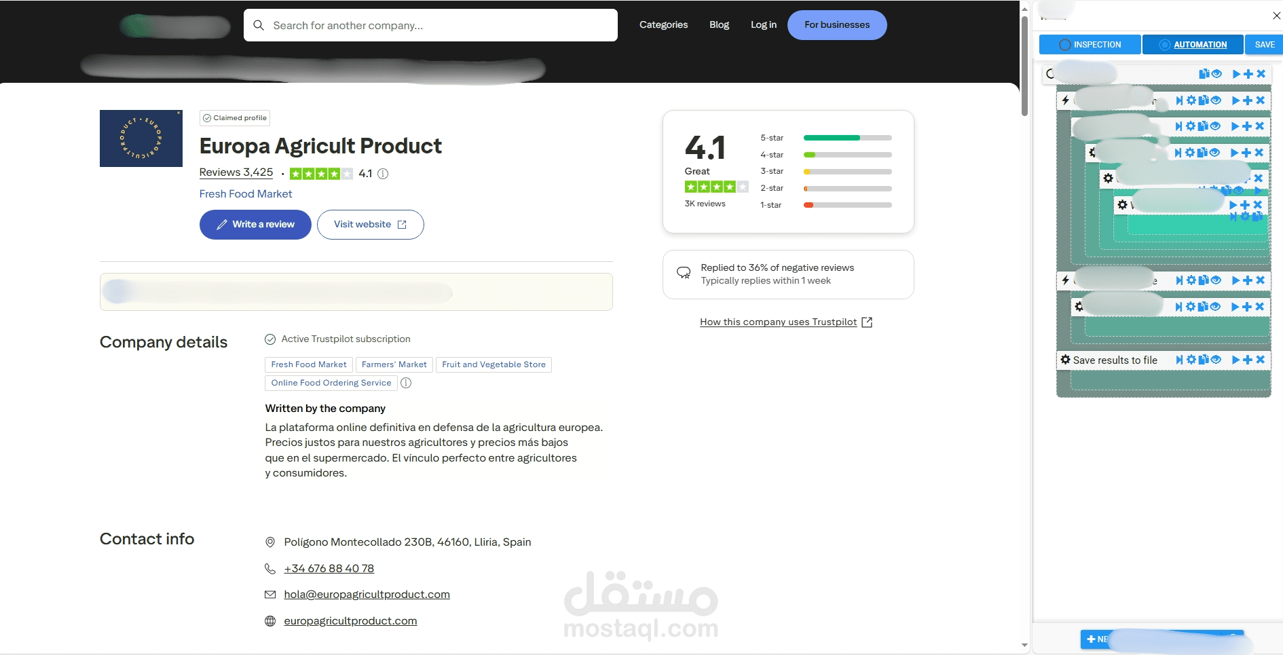Filter reviews by the 4-star rating bar
The image size is (1283, 655).
click(x=847, y=155)
